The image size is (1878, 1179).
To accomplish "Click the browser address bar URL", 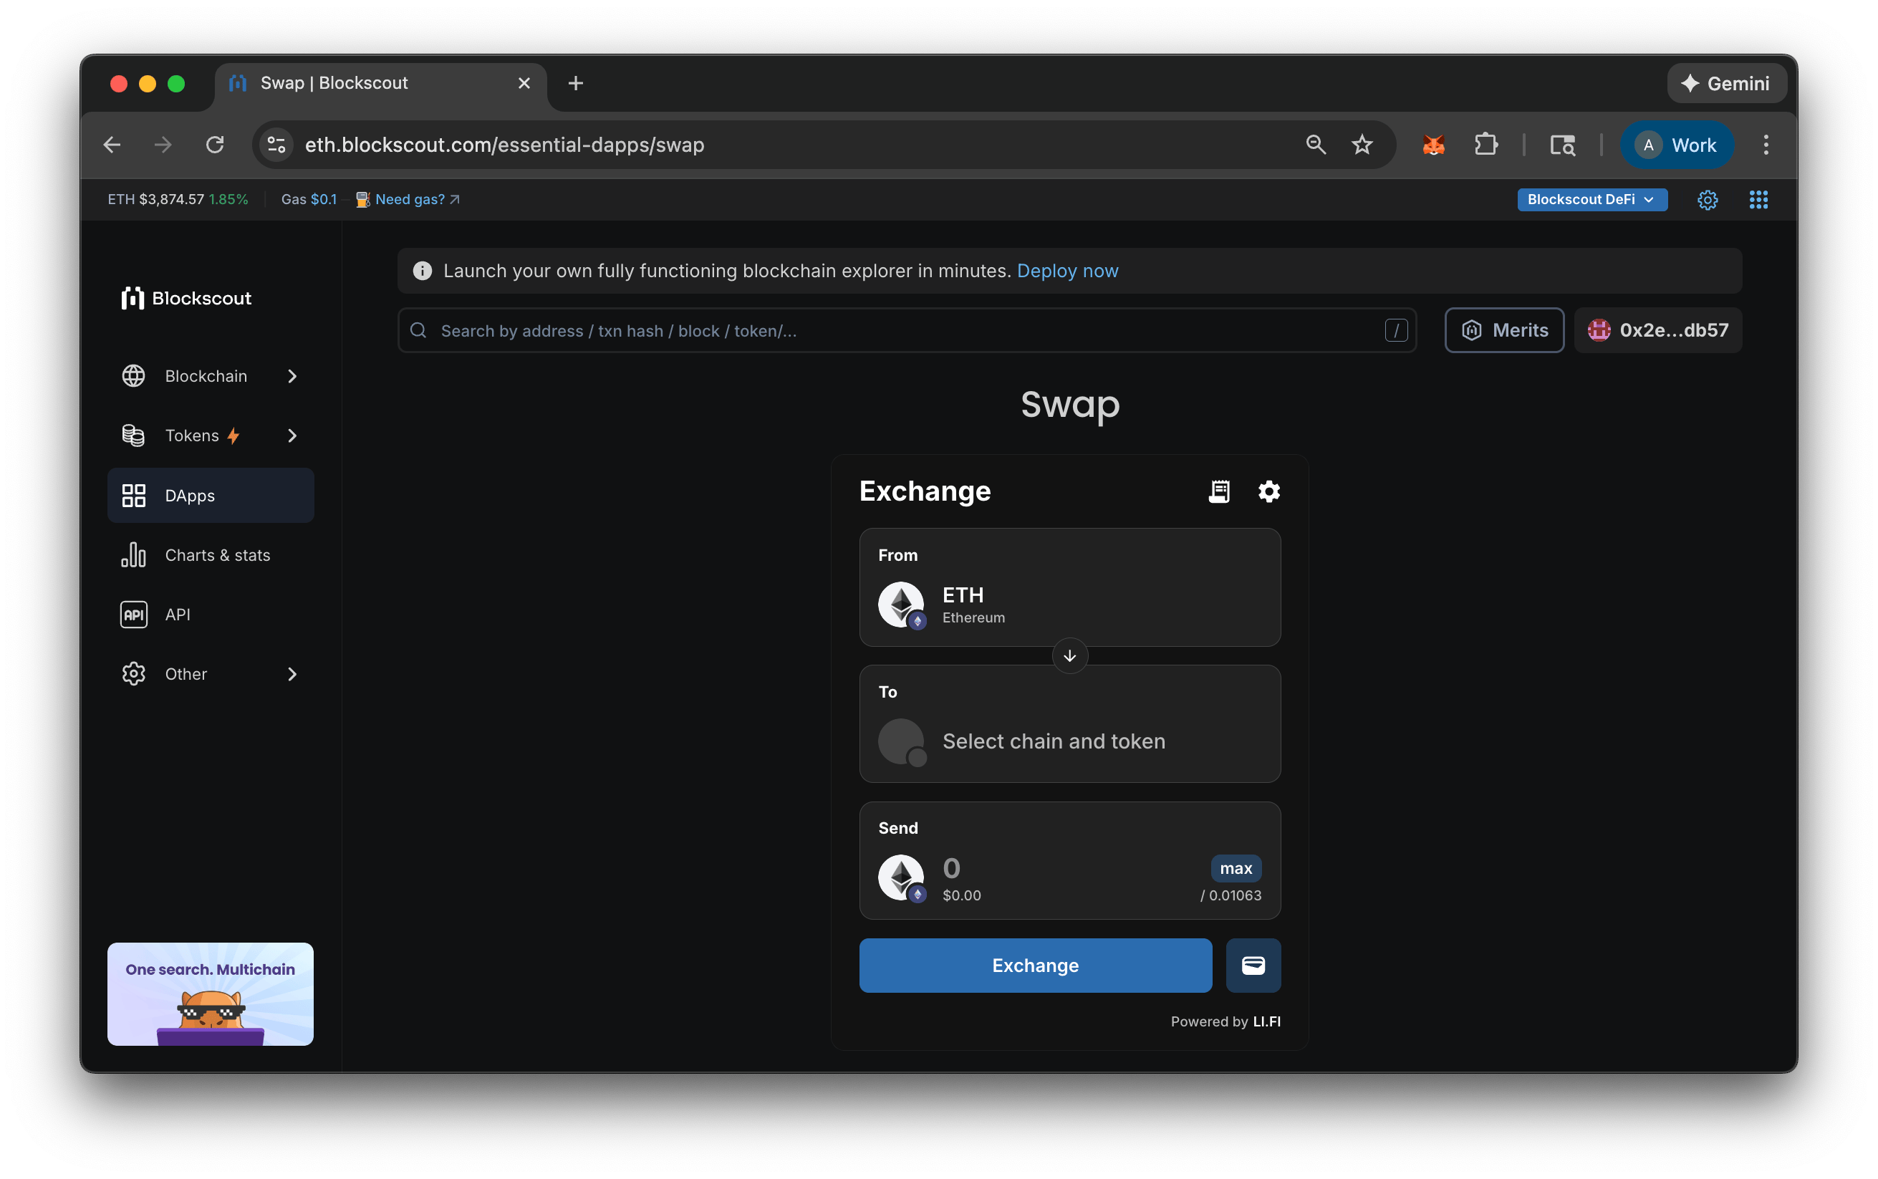I will pos(504,145).
